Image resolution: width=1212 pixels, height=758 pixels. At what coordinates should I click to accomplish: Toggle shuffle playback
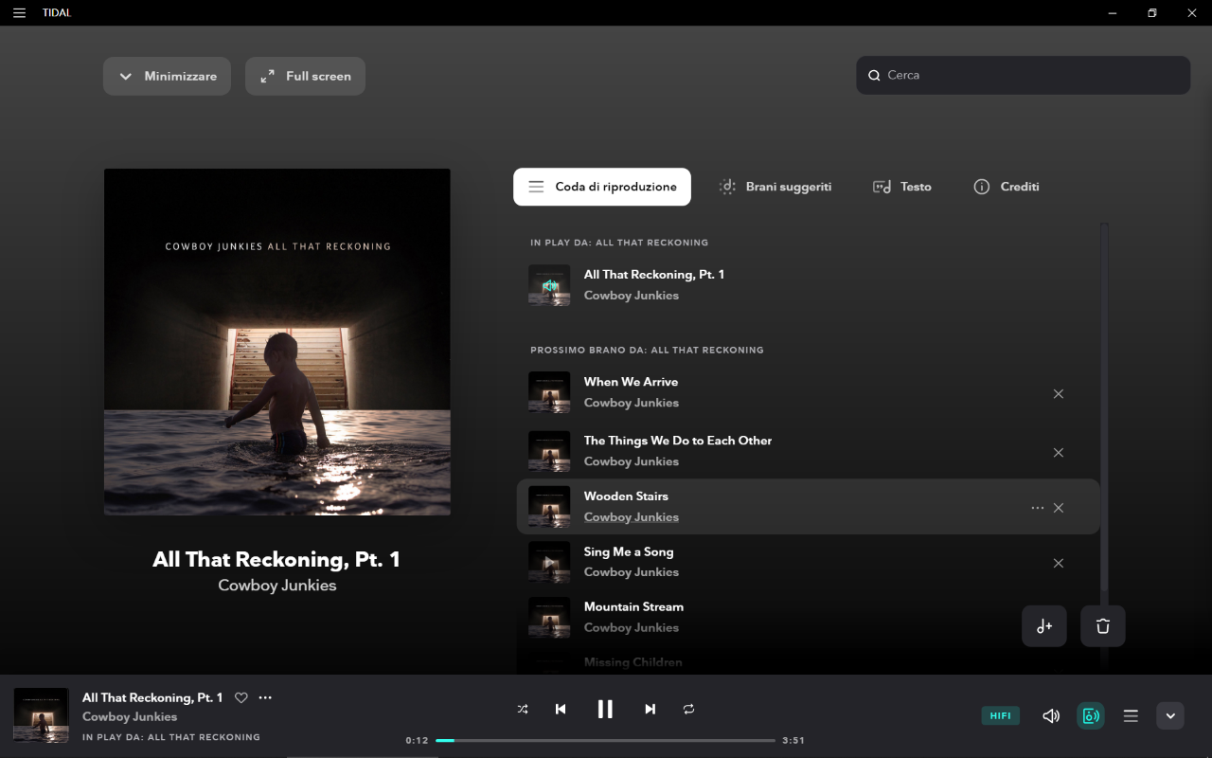pos(523,709)
